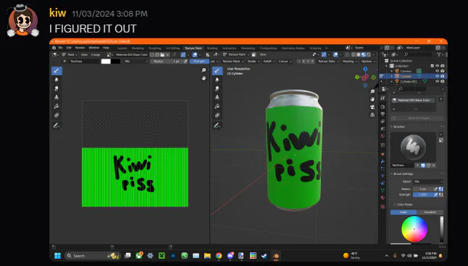The height and width of the screenshot is (266, 468).
Task: Open the Cursor dropdown
Action: pos(285,61)
